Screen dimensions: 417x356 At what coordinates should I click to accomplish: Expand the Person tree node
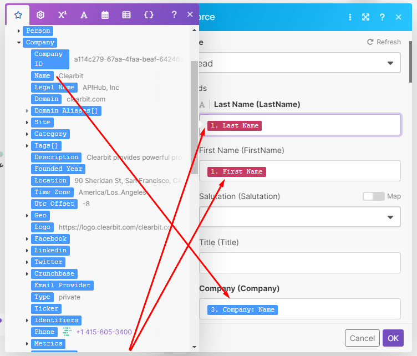[19, 31]
